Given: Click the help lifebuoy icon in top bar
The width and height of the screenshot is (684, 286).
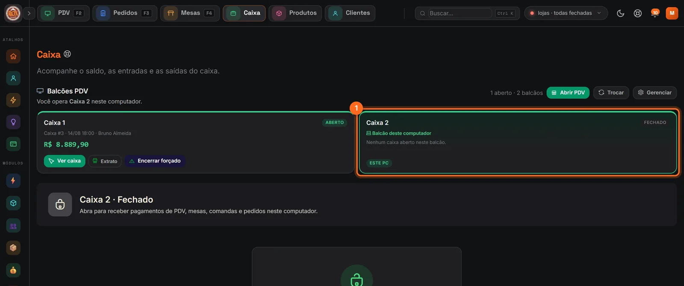Looking at the screenshot, I should click(x=637, y=13).
